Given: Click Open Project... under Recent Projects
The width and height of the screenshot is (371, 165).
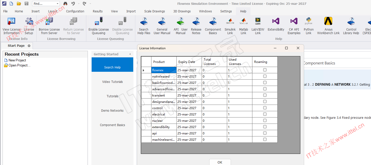Looking at the screenshot, I should pos(17,65).
